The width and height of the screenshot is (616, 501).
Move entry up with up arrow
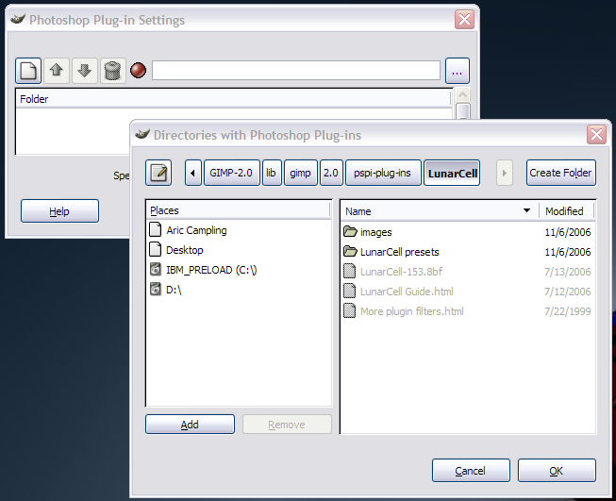(x=57, y=71)
